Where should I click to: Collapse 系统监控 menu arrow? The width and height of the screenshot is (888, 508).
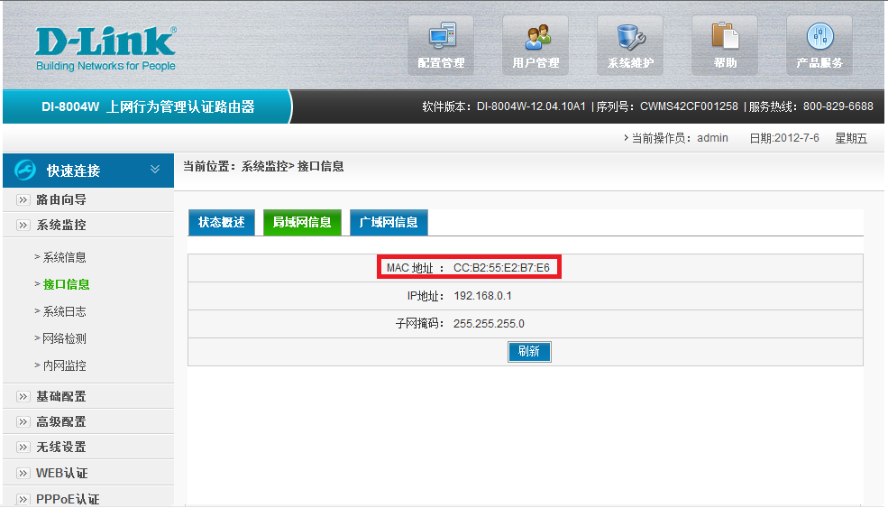pyautogui.click(x=23, y=225)
